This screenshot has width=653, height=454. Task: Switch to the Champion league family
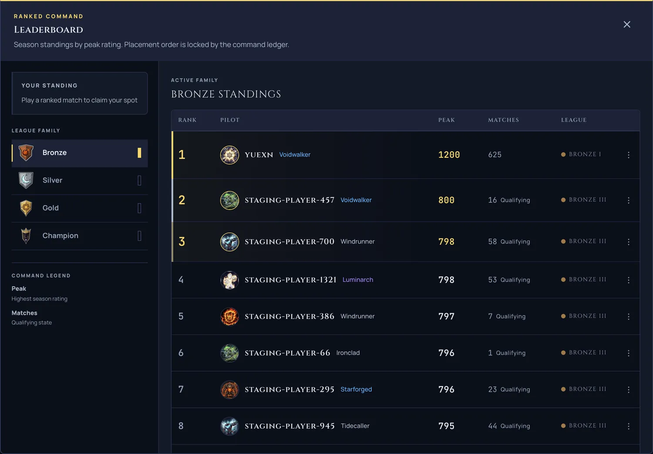point(80,236)
